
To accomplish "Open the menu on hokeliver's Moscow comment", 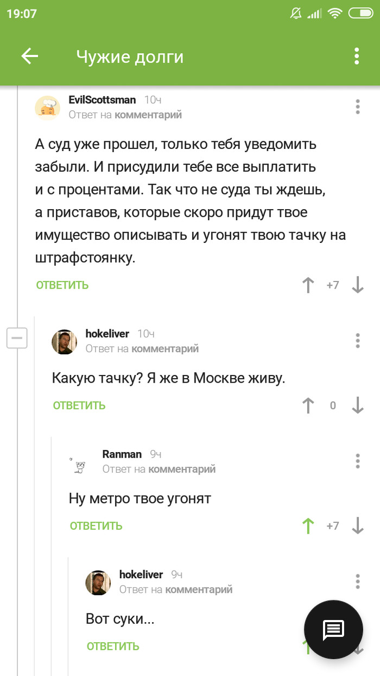I will pos(358,341).
